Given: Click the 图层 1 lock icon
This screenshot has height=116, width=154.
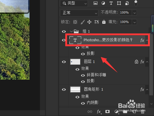Looking at the screenshot, I should pos(137,62).
